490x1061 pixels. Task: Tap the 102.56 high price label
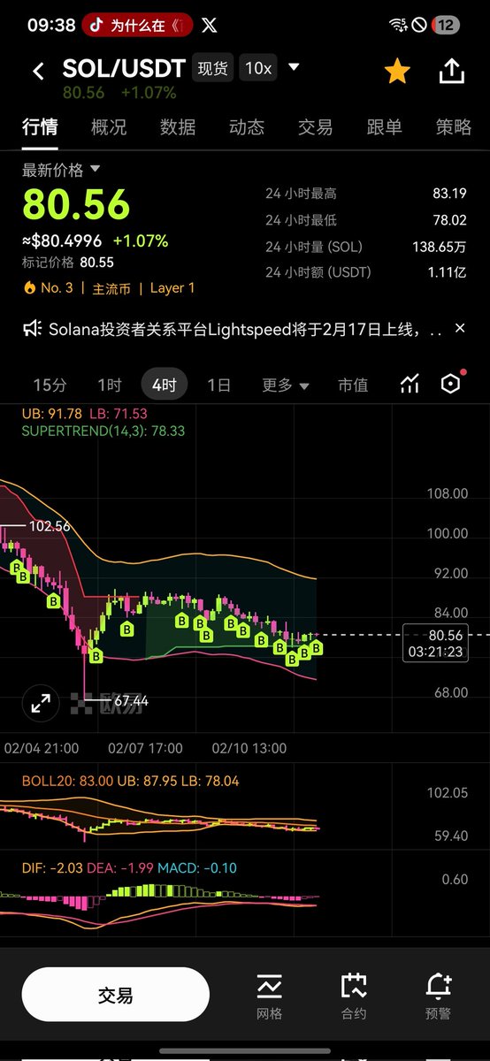(50, 526)
